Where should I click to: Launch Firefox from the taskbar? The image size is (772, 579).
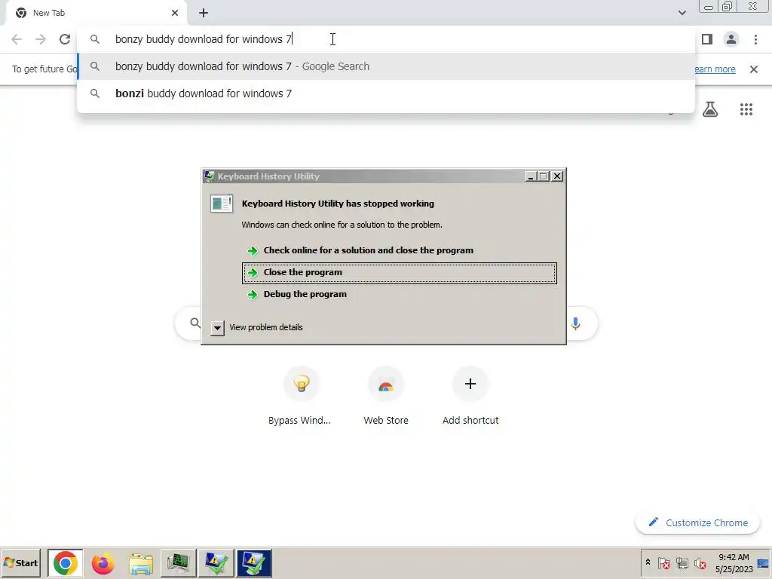point(103,563)
